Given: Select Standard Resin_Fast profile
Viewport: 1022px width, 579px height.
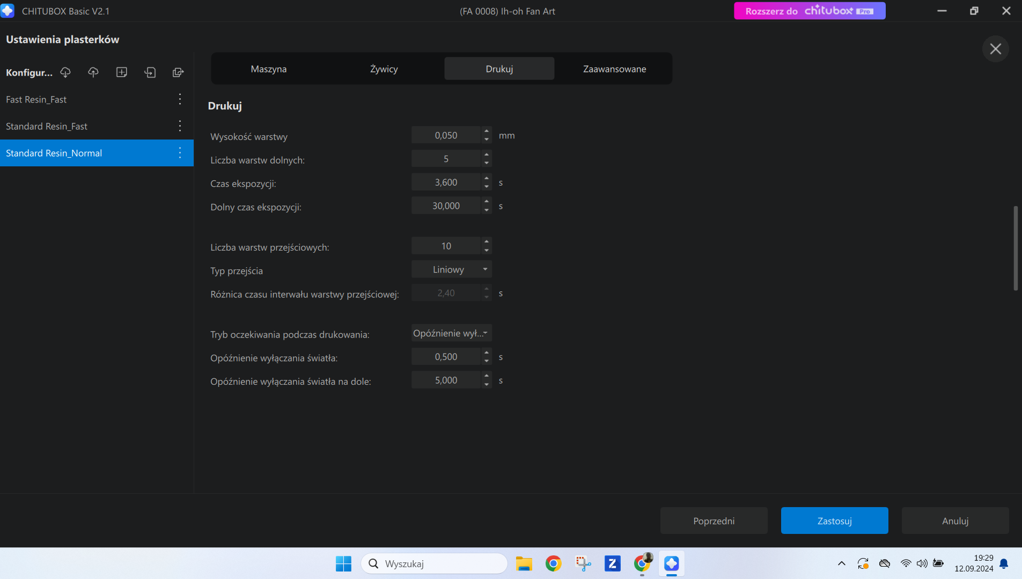Looking at the screenshot, I should click(97, 126).
